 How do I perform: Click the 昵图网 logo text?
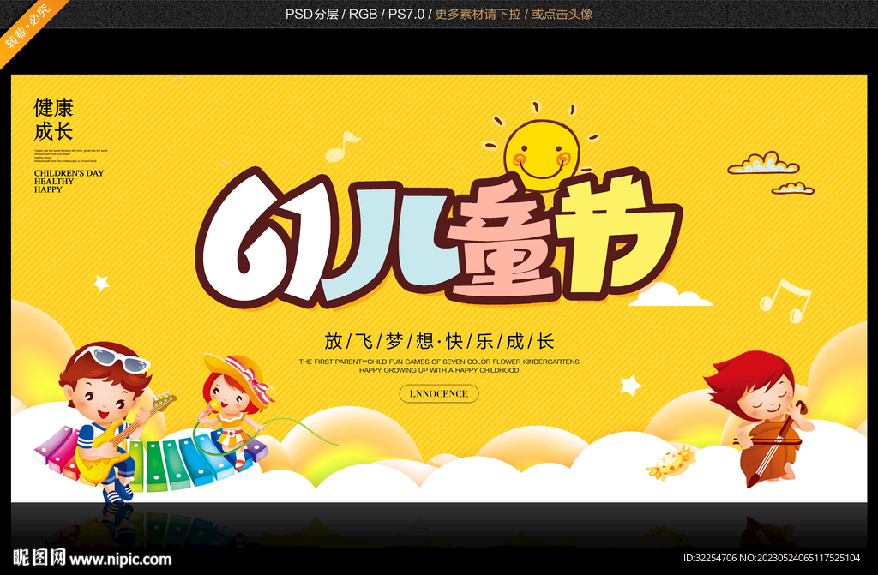point(39,558)
